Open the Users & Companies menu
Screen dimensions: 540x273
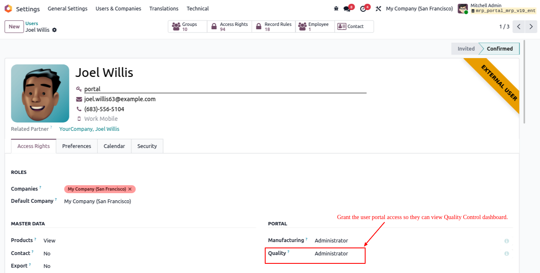[x=118, y=9]
